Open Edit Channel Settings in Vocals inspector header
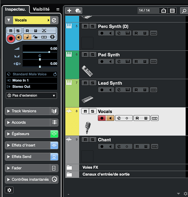This screenshot has height=197, width=188. (54, 20)
